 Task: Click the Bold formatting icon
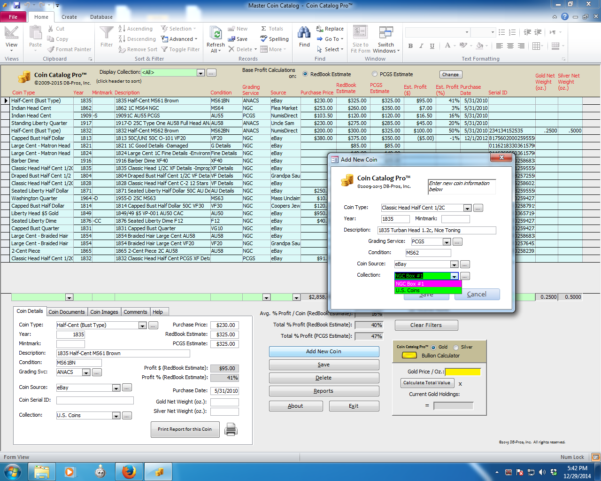410,46
